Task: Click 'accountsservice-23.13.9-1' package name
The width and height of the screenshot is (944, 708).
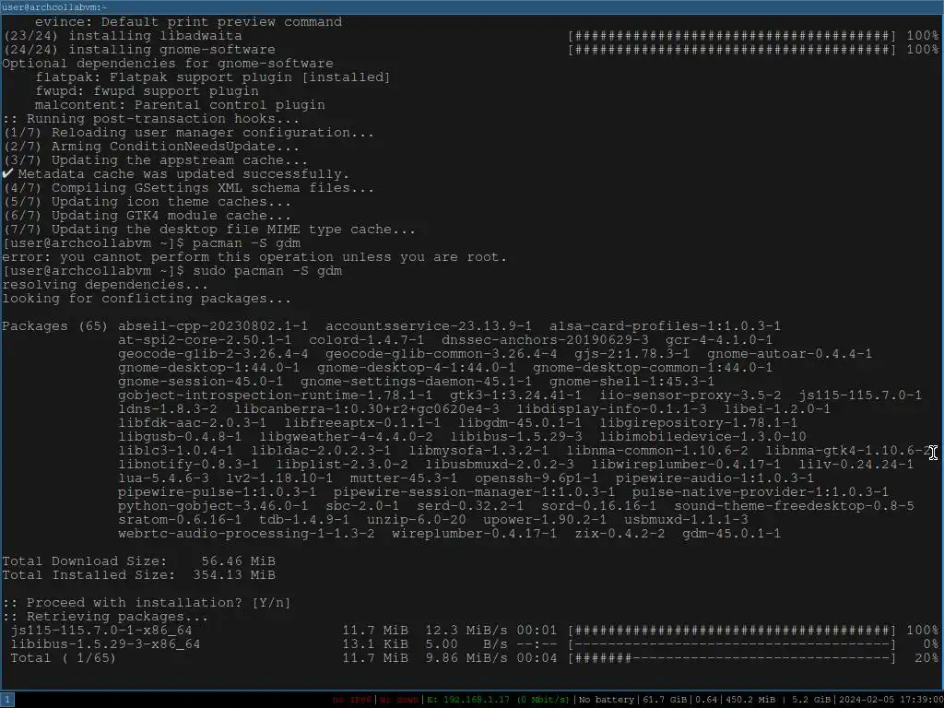Action: 429,326
